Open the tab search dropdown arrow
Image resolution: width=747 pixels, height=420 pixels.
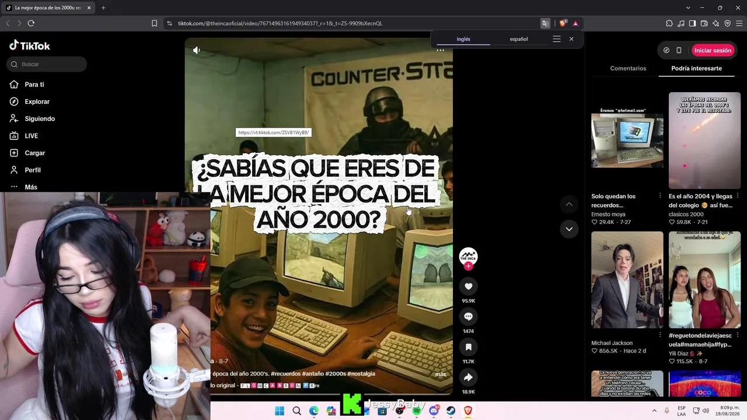click(688, 8)
